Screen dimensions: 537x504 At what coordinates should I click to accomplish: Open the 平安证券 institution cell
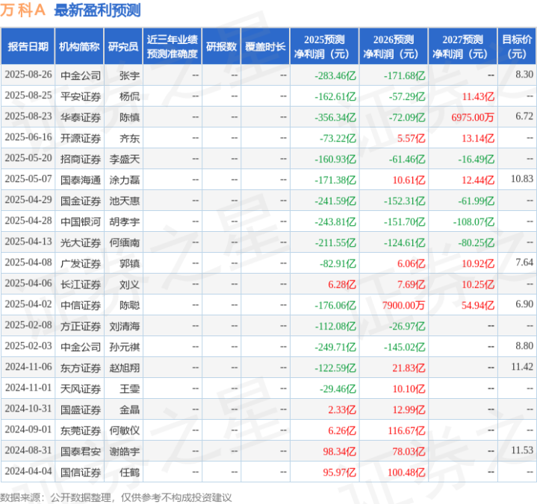pos(79,96)
